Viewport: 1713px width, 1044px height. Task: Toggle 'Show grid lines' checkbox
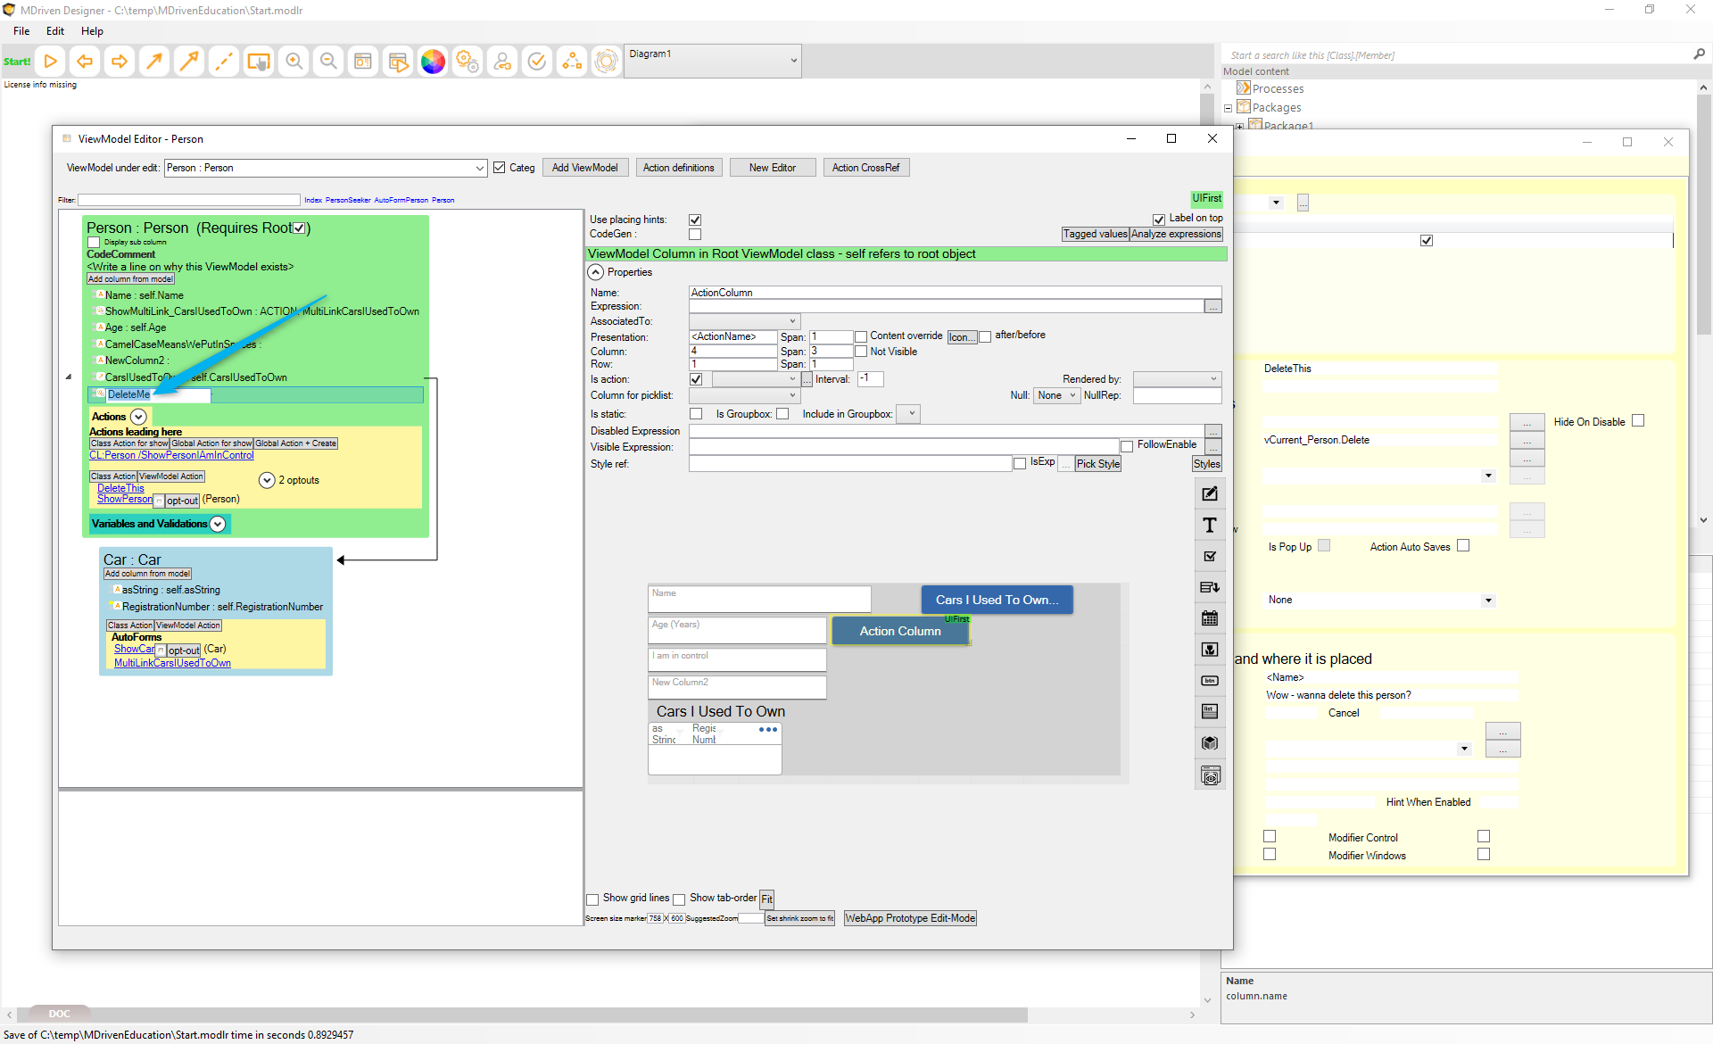coord(592,899)
